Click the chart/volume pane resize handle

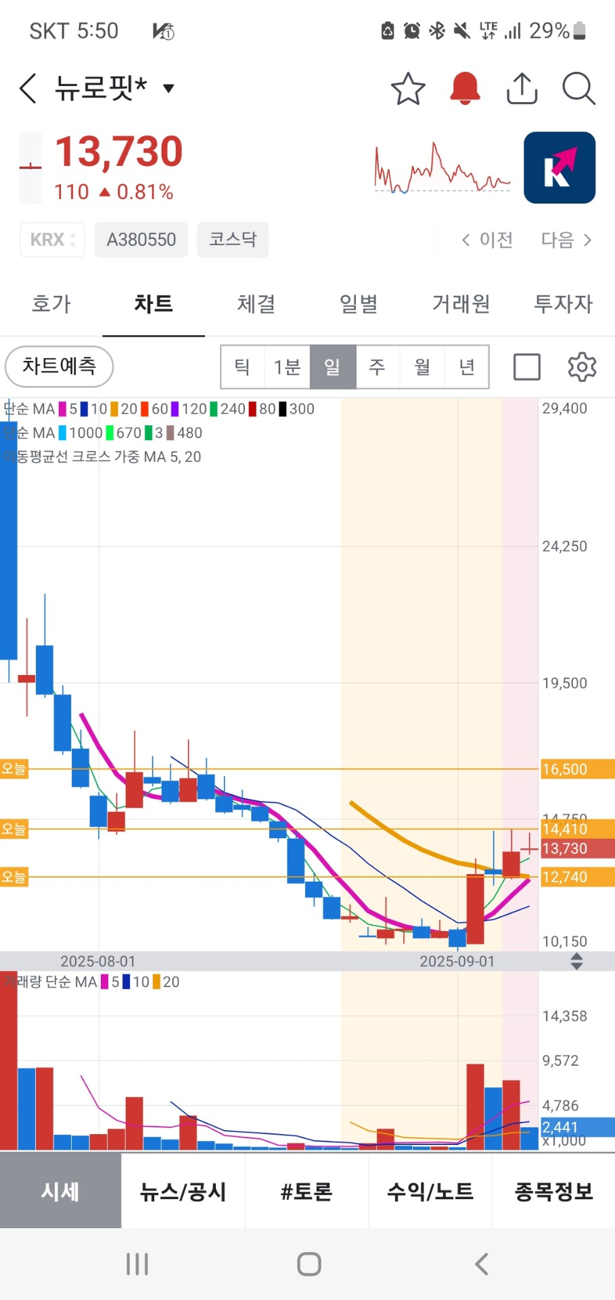(x=576, y=961)
